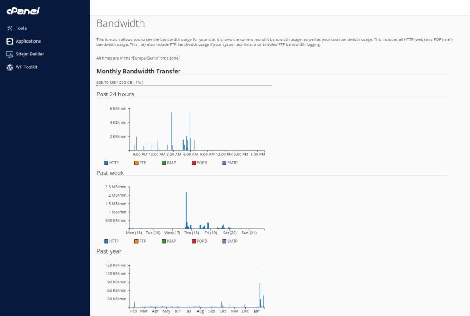
Task: Click IMAP green swatch in 24 hours legend
Action: (x=164, y=163)
